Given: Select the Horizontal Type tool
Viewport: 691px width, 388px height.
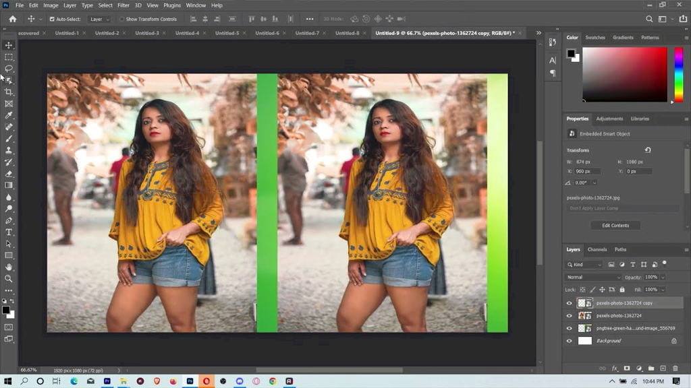Looking at the screenshot, I should 9,232.
